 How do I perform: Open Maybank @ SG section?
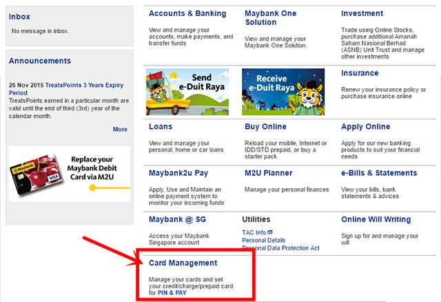click(177, 219)
